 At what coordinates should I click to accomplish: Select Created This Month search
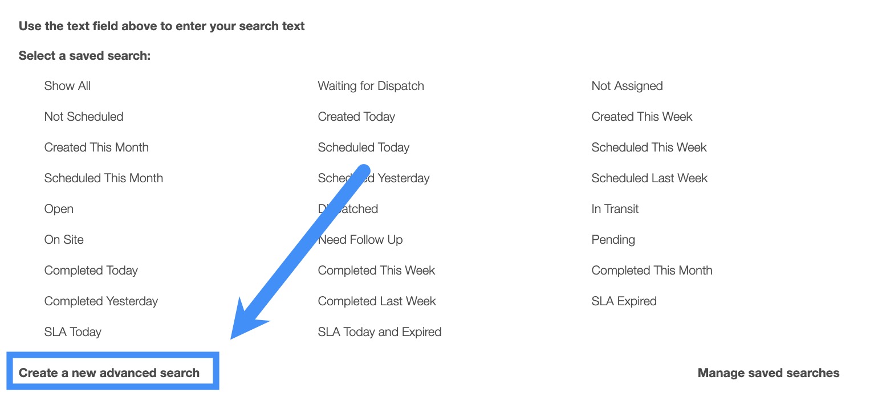tap(96, 148)
